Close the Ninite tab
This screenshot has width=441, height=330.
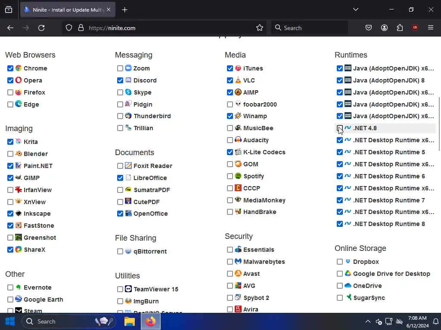[x=109, y=10]
